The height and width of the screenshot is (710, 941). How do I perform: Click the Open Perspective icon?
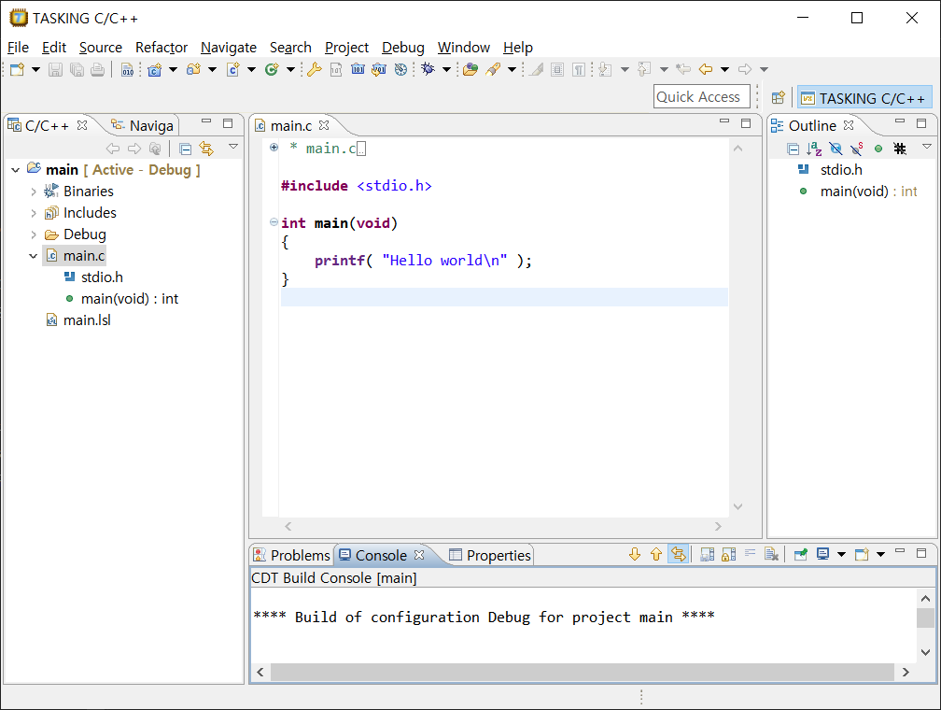click(x=779, y=97)
